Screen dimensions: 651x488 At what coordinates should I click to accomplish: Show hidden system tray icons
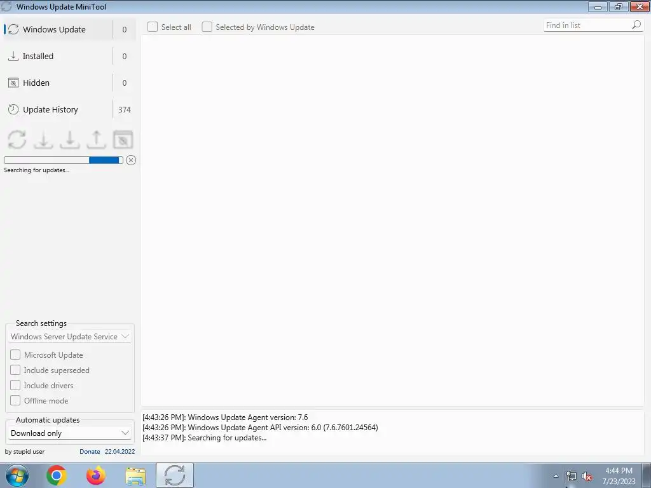[556, 476]
